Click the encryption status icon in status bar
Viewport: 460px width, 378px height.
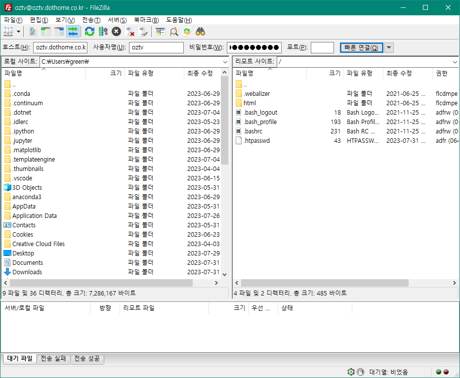click(x=351, y=372)
